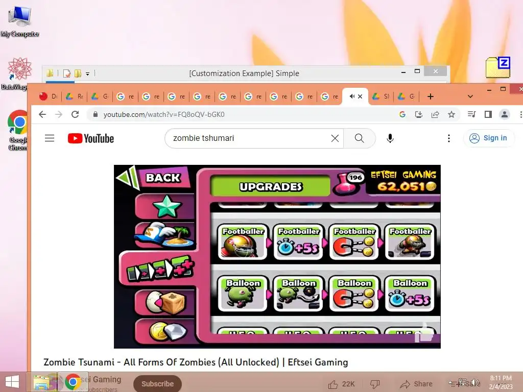Image resolution: width=523 pixels, height=392 pixels.
Task: Switch to the Google Drive tab 'Sl'
Action: (381, 96)
